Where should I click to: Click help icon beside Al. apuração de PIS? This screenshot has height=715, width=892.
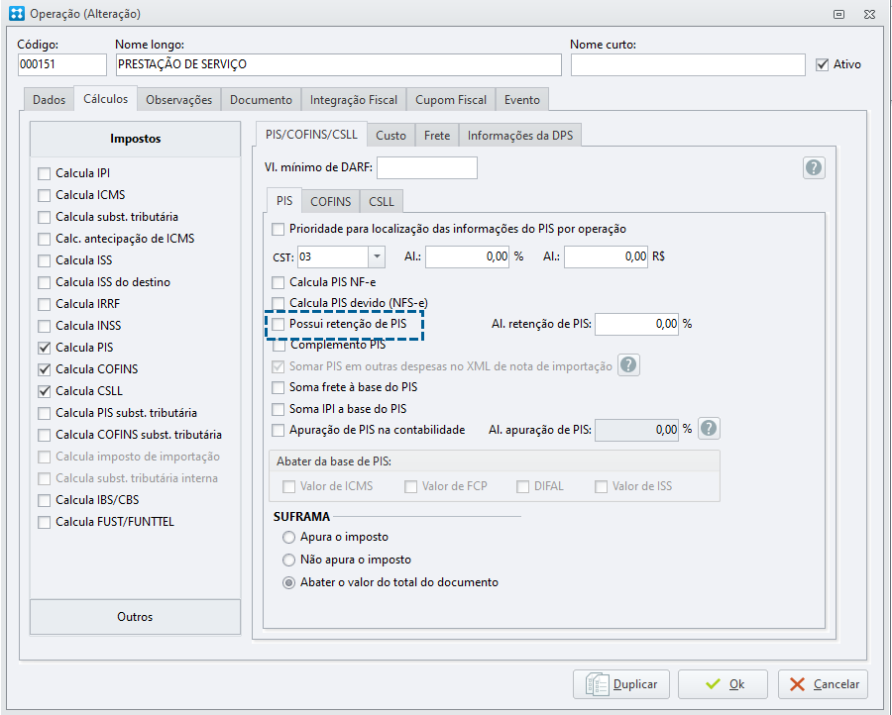tap(709, 429)
